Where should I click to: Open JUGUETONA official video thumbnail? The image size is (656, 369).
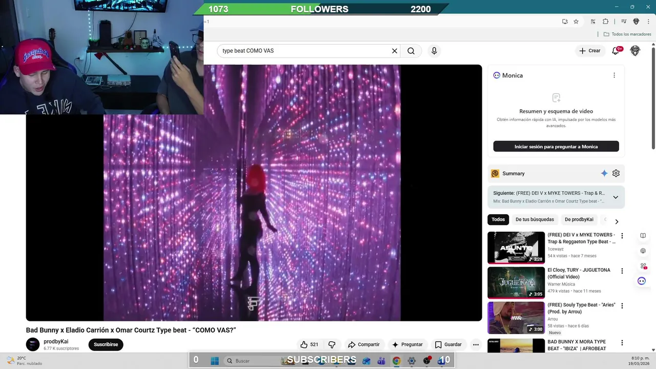[516, 282]
